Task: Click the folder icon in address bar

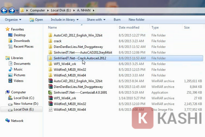Action: click(22, 10)
